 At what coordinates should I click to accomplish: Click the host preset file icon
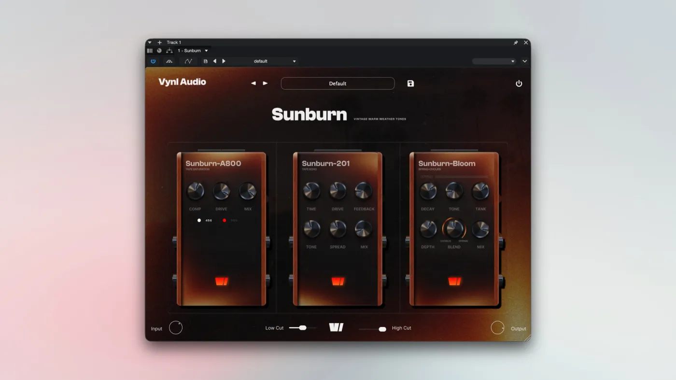coord(206,61)
